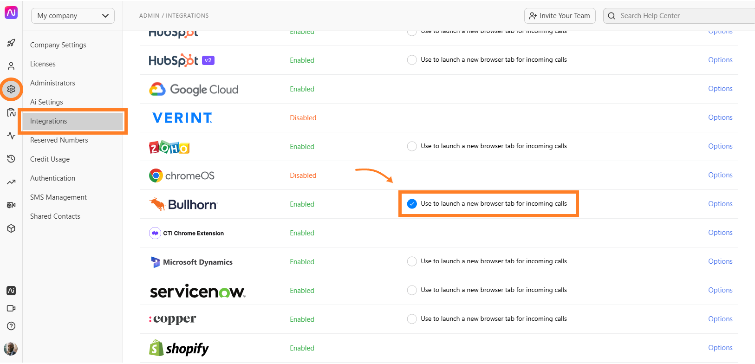Image resolution: width=755 pixels, height=364 pixels.
Task: Open the settings gear sidebar icon
Action: [11, 89]
